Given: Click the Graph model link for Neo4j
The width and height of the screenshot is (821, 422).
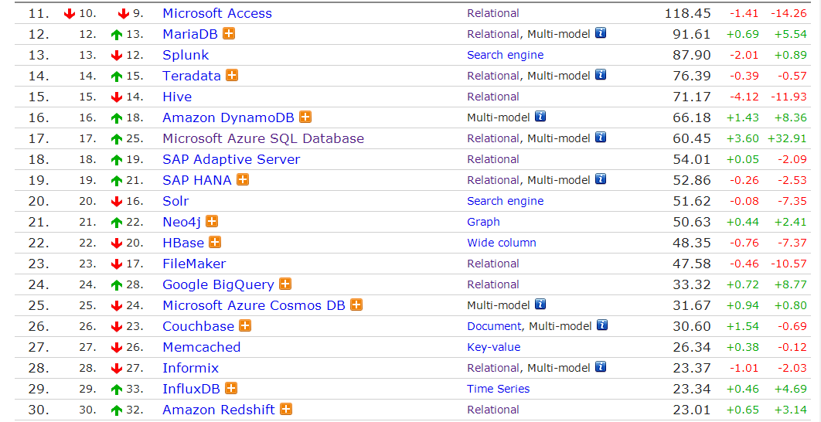Looking at the screenshot, I should pyautogui.click(x=483, y=222).
